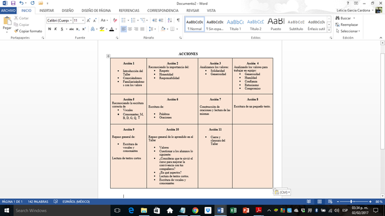Image resolution: width=385 pixels, height=216 pixels.
Task: Align text right
Action: click(x=136, y=29)
